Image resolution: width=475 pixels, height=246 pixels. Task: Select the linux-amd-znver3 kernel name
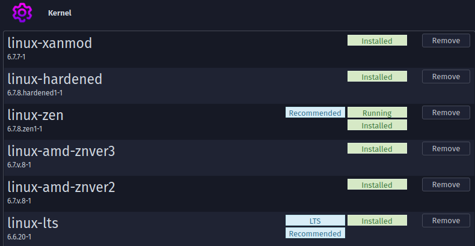point(61,151)
